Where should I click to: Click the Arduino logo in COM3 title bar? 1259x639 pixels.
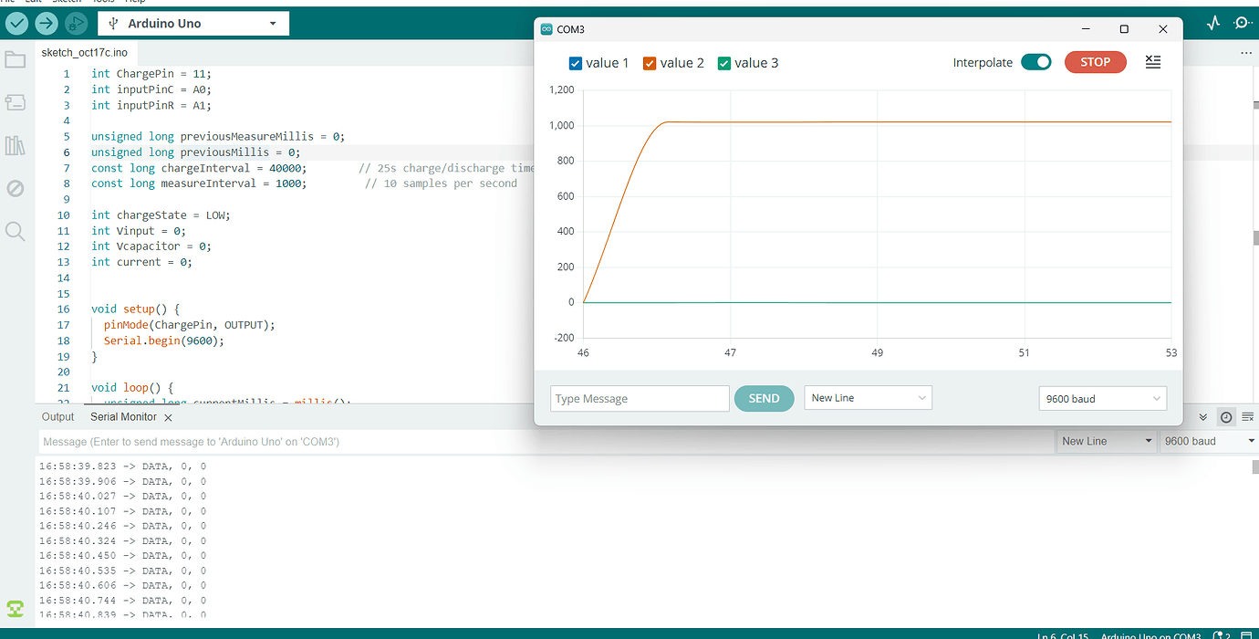546,29
